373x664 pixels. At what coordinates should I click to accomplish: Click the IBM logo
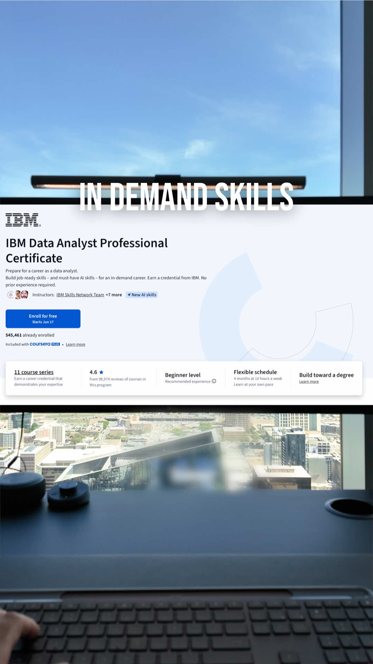(x=23, y=220)
